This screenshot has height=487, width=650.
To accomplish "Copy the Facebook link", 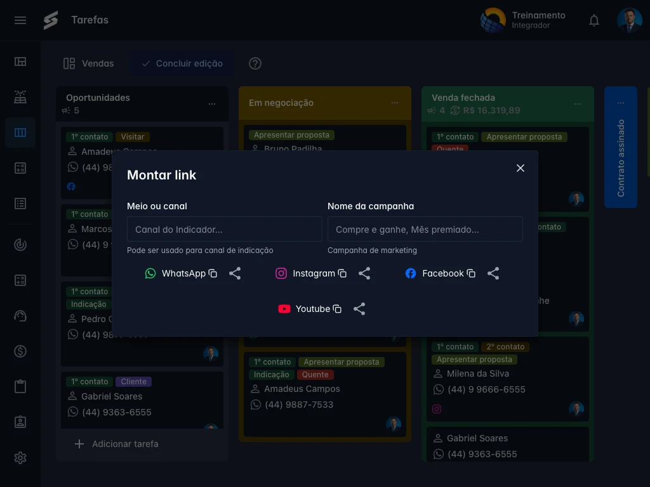I will point(471,273).
